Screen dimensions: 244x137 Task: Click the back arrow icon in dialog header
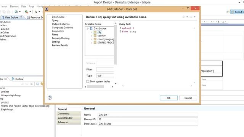pos(184,17)
